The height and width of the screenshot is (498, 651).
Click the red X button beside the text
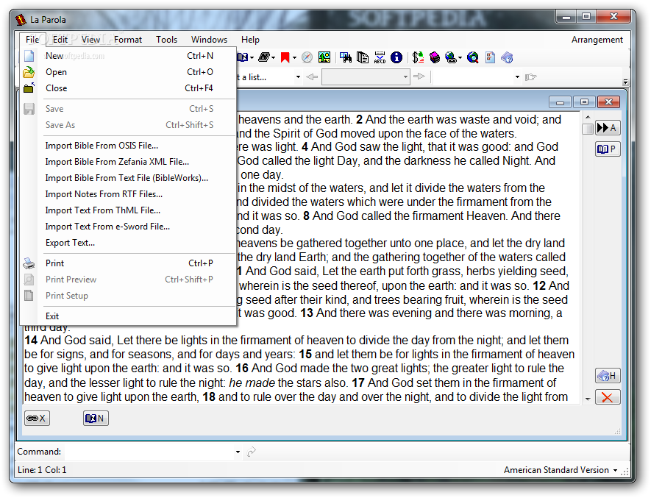pos(608,397)
